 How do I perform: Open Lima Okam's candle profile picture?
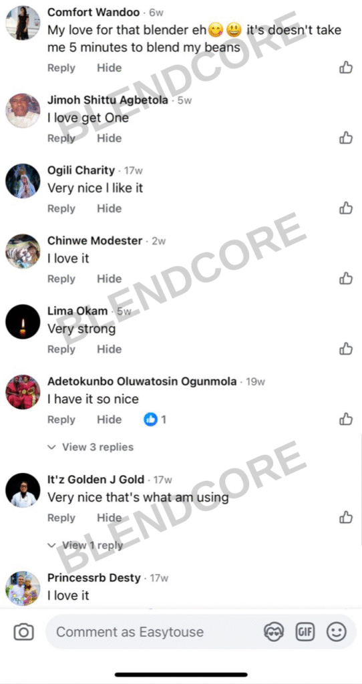23,321
